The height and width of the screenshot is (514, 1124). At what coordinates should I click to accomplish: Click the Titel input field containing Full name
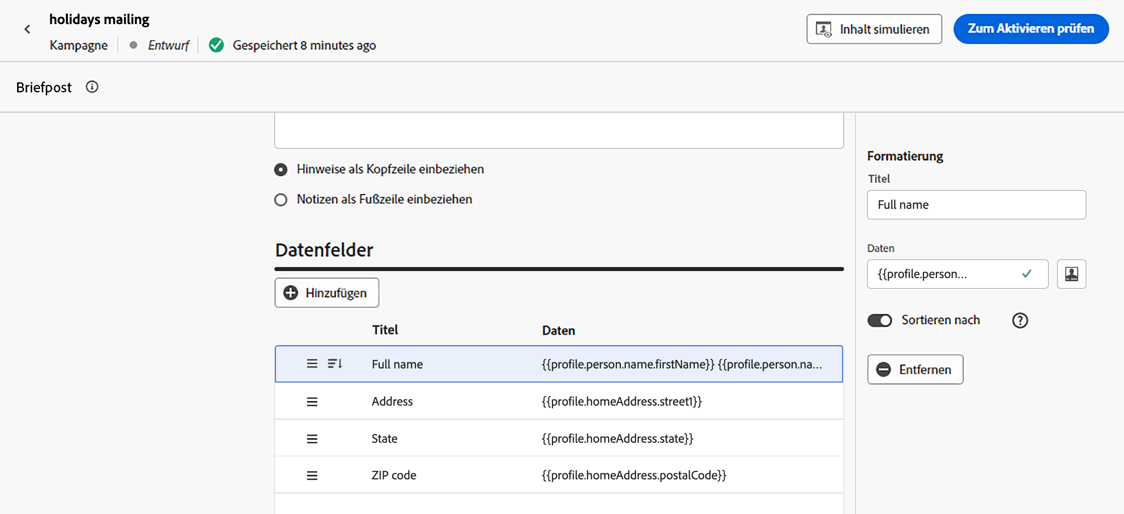pyautogui.click(x=976, y=205)
